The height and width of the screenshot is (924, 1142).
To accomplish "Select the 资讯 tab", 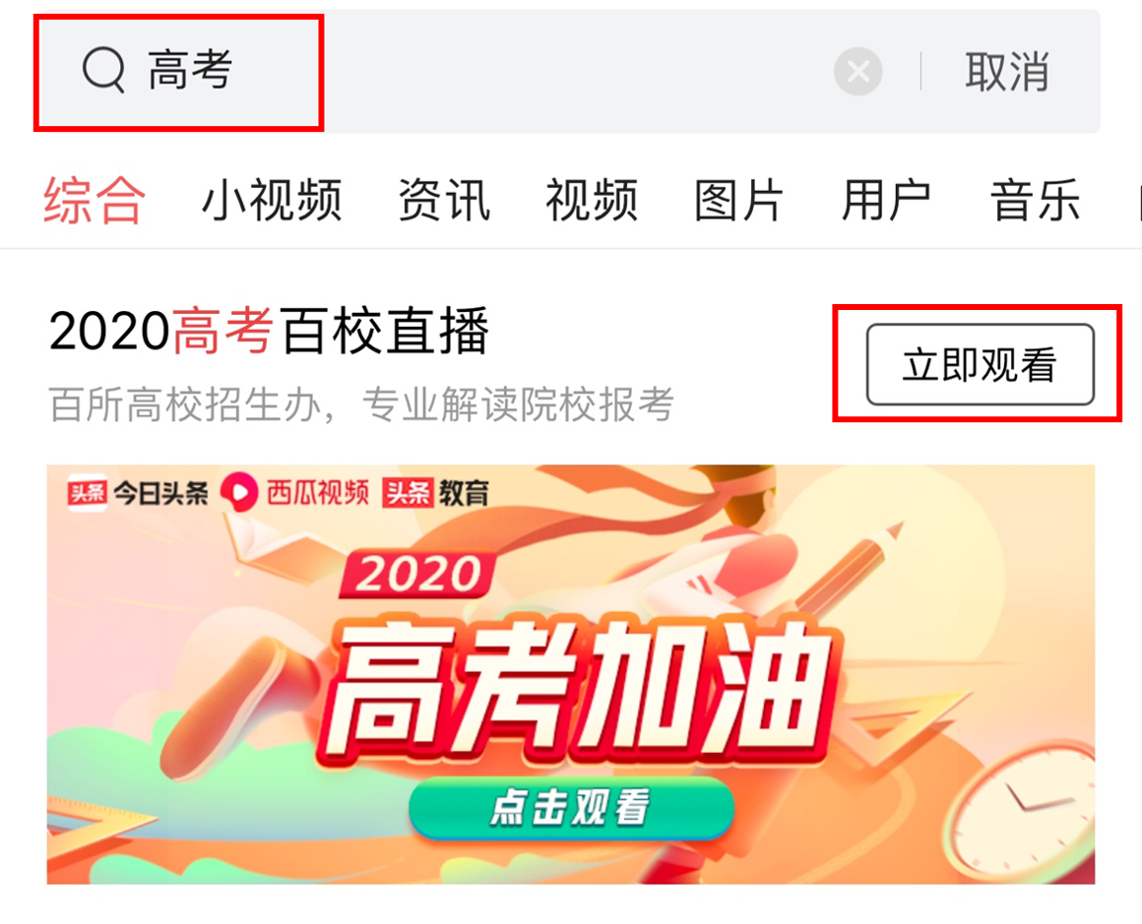I will coord(444,200).
